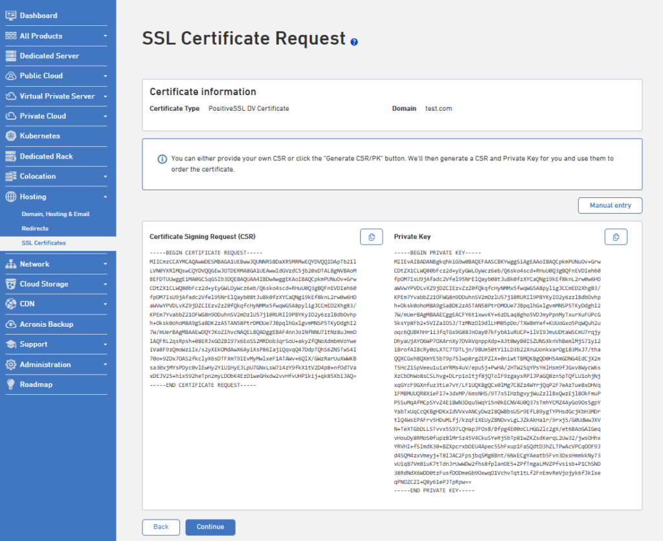Viewport: 663px width, 541px height.
Task: Copy the Certificate Signing Request text
Action: [x=371, y=237]
